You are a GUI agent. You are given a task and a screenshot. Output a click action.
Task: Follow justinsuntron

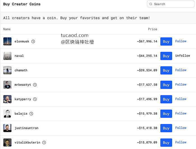181,128
